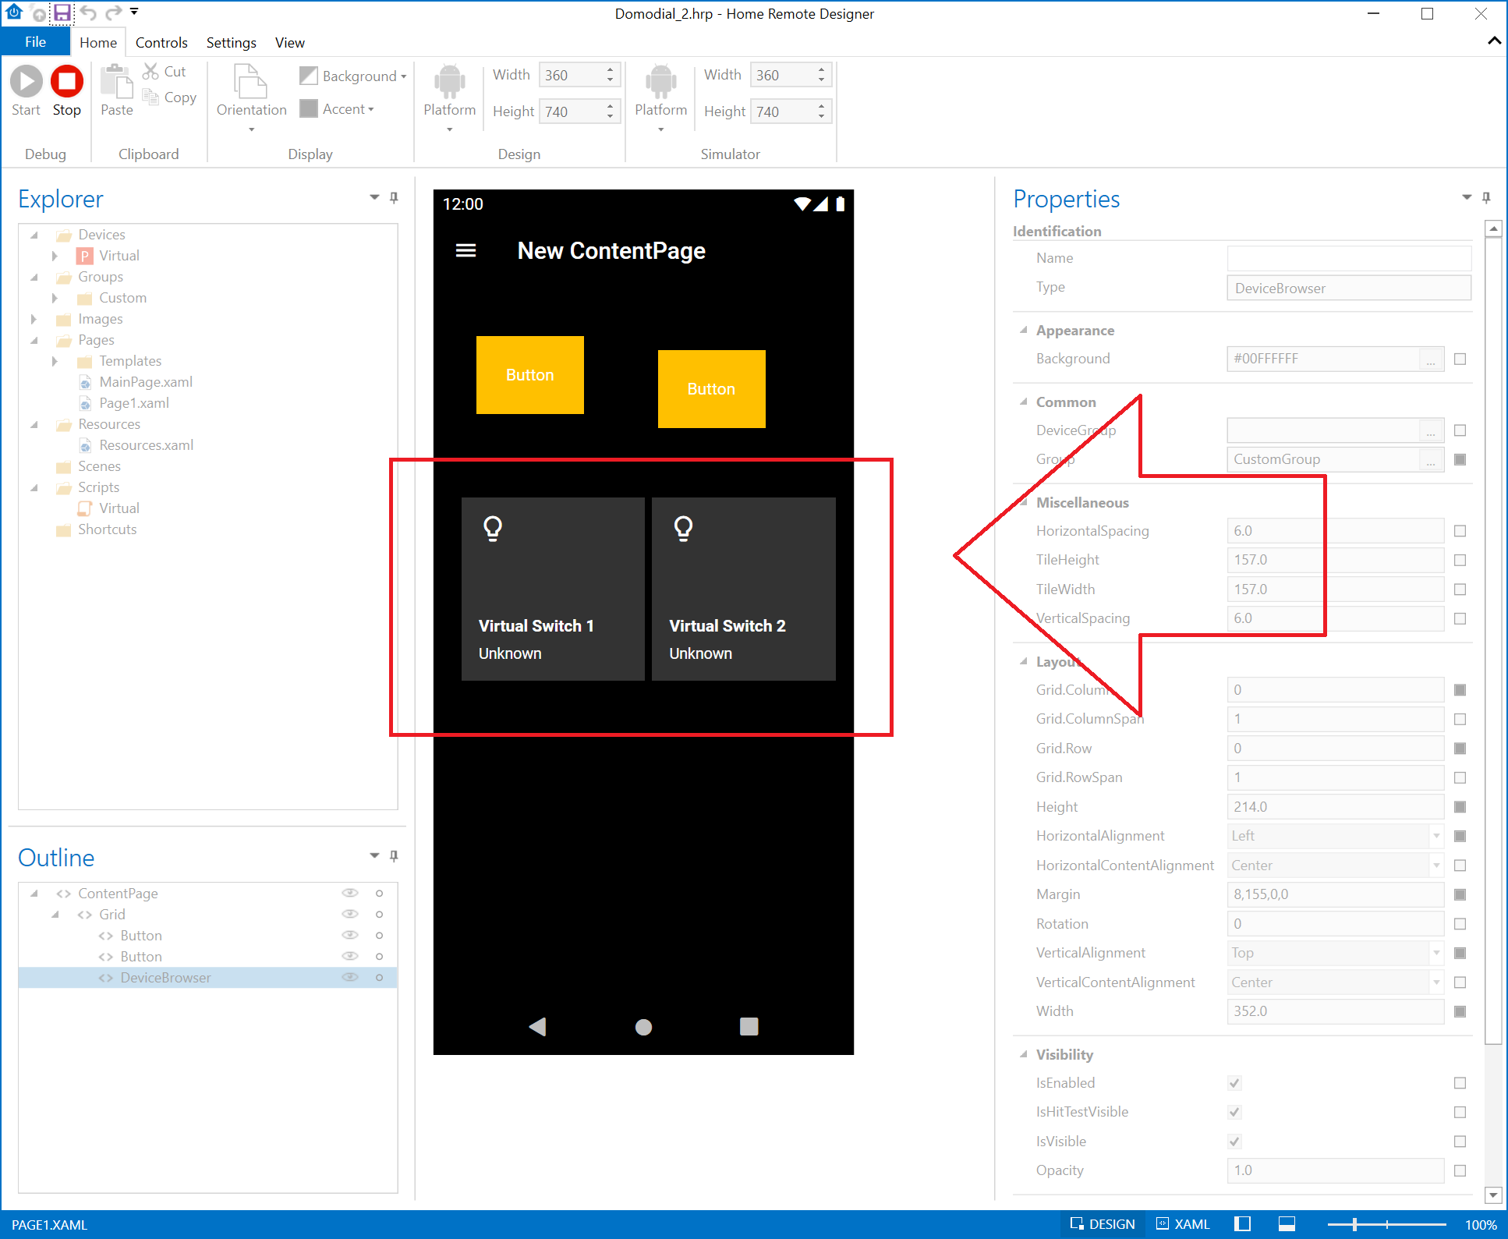1508x1239 pixels.
Task: Expand the Images folder
Action: click(x=34, y=319)
